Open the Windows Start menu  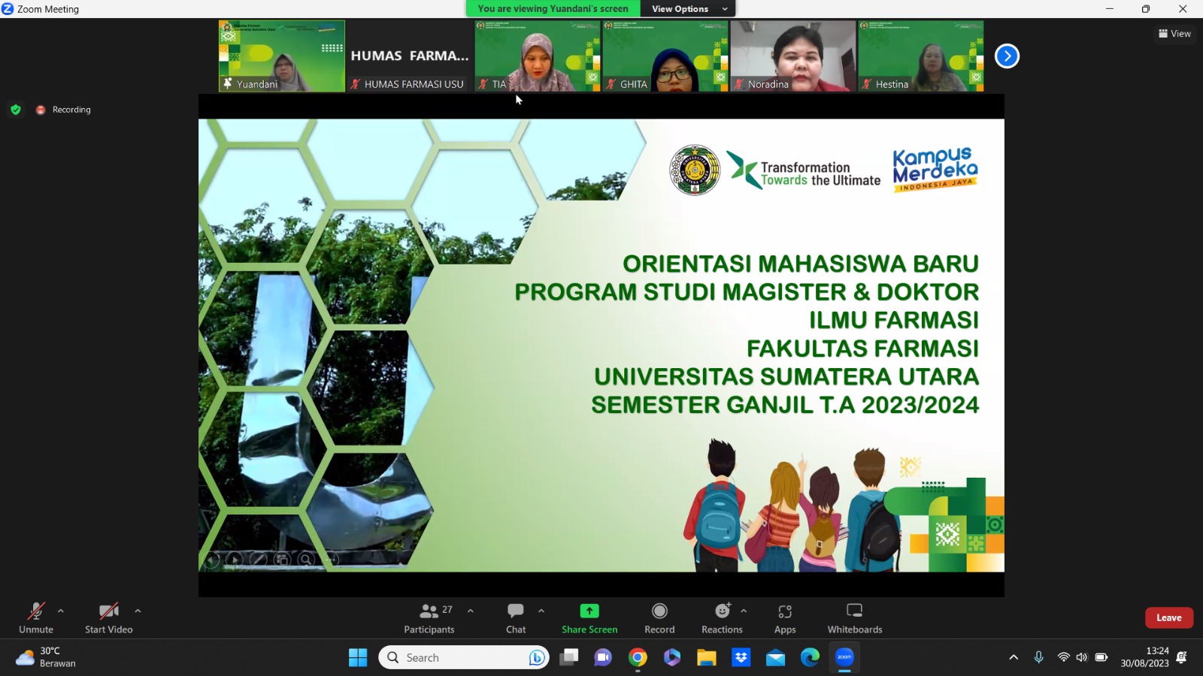pos(358,658)
